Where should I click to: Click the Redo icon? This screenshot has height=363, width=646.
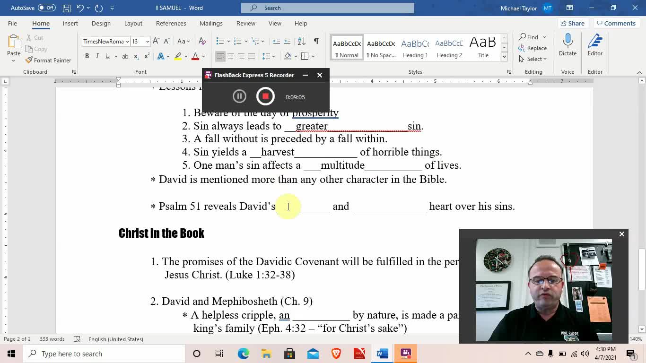98,8
